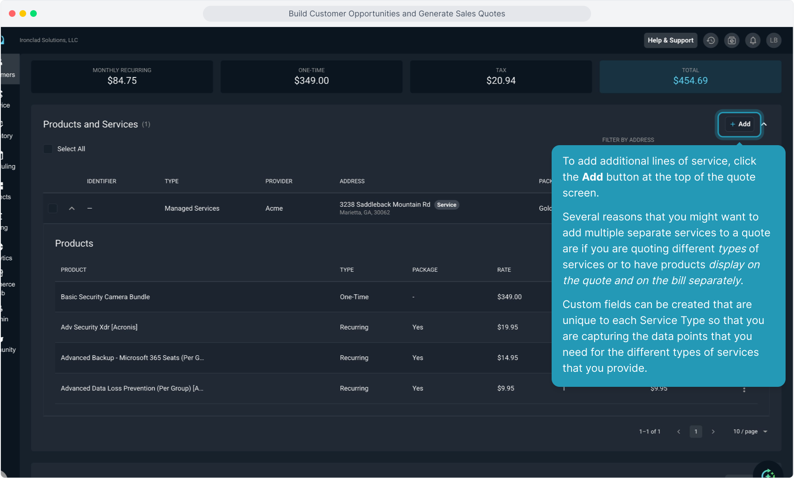Click the Help & Support button
This screenshot has height=478, width=794.
point(670,40)
